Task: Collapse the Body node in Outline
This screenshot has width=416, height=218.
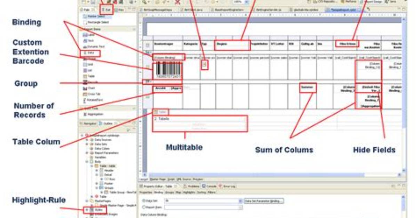Action: click(87, 161)
